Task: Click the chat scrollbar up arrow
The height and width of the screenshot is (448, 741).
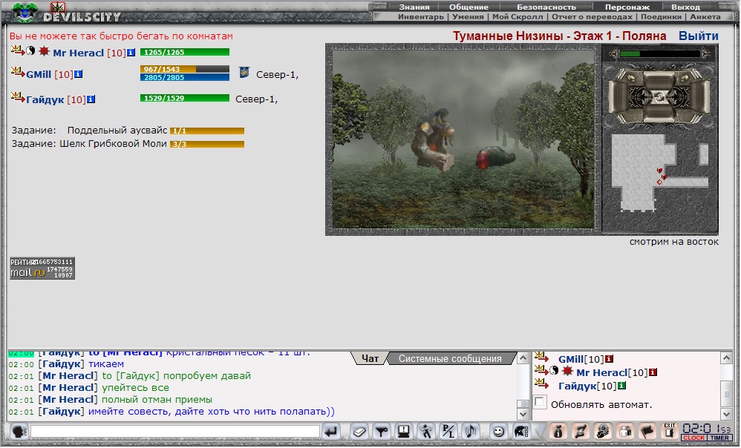Action: 523,358
